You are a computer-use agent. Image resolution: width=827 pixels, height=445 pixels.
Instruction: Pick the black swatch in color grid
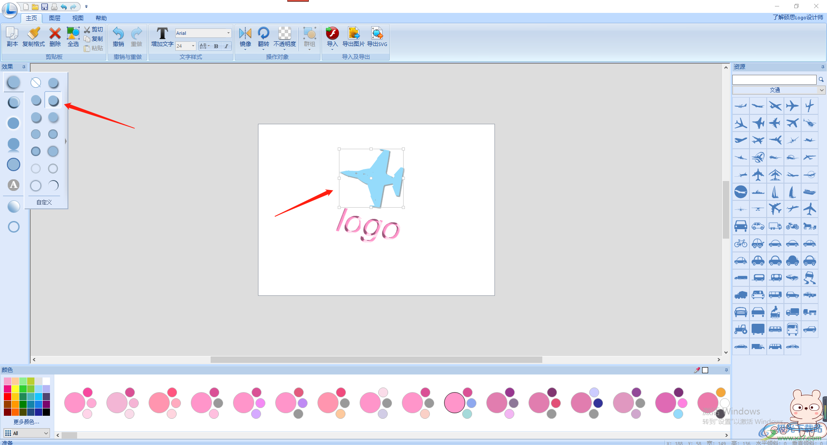tap(46, 412)
